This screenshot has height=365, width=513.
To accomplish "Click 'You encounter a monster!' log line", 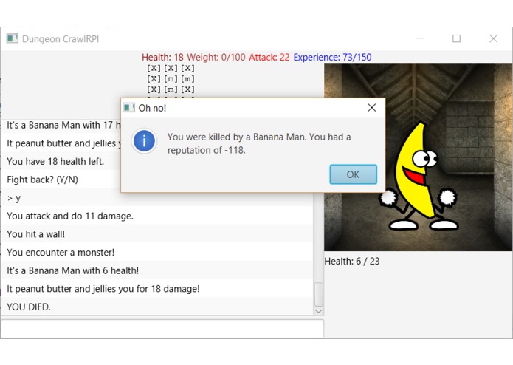I will pyautogui.click(x=61, y=253).
